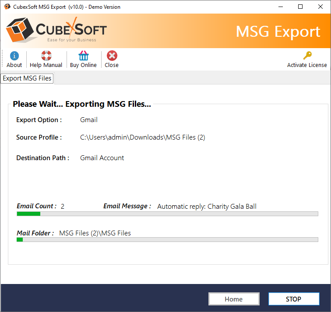Maximize the MSG Export window
Screen dimensions: 331x312
[300, 7]
